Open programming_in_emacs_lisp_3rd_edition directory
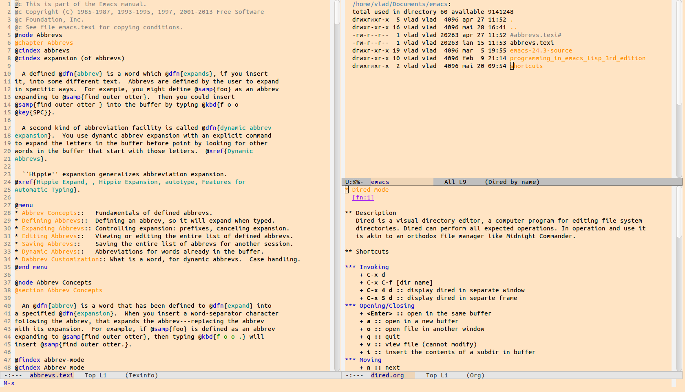The image size is (685, 392). (x=578, y=58)
